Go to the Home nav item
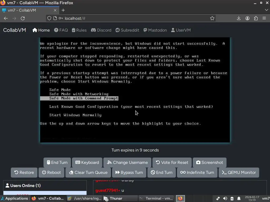The image size is (270, 202). point(41,30)
